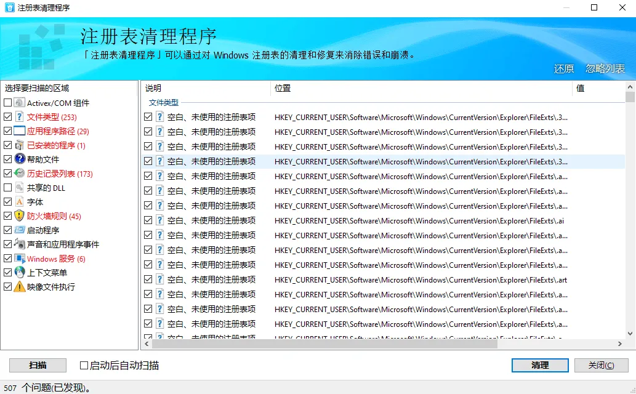The width and height of the screenshot is (636, 394).
Task: Open the 还原 link
Action: [564, 68]
